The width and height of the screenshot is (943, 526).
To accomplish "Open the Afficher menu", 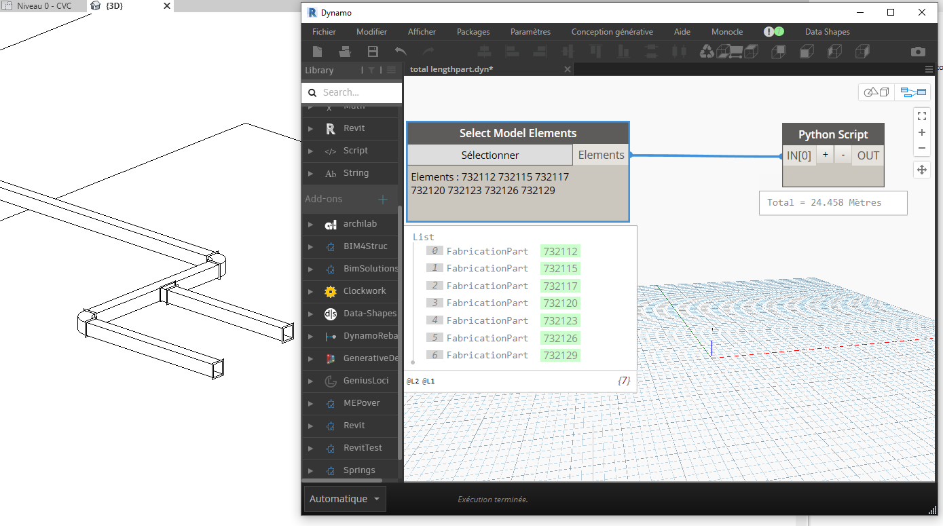I will coord(422,32).
